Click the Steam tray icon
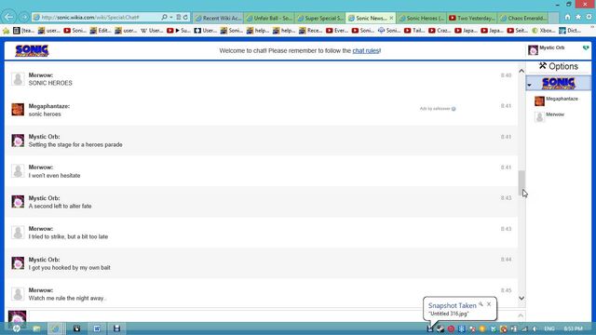 [440, 328]
